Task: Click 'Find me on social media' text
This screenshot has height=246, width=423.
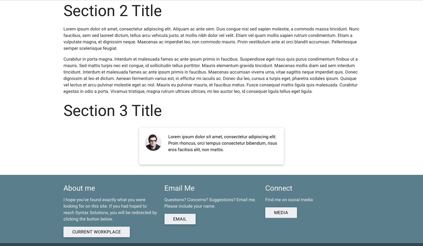Action: tap(289, 200)
